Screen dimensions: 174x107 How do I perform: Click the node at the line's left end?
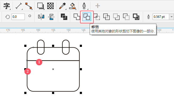pos(27,60)
